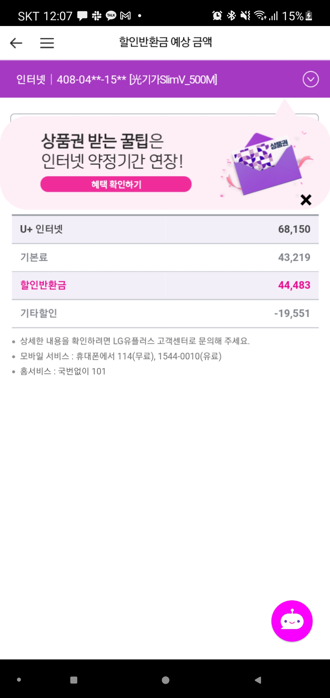Select the U+ 인터넷 row
The image size is (330, 698).
tap(165, 229)
